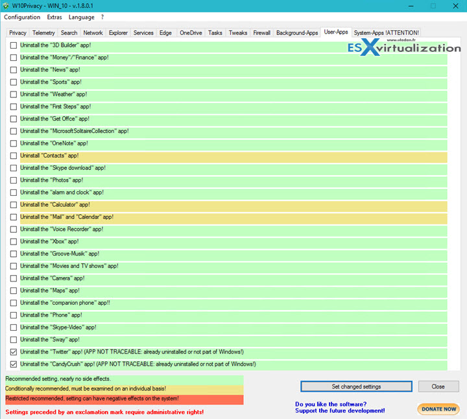Viewport: 467px width, 419px height.
Task: Click the W10Privacy app icon in title bar
Action: click(x=6, y=6)
